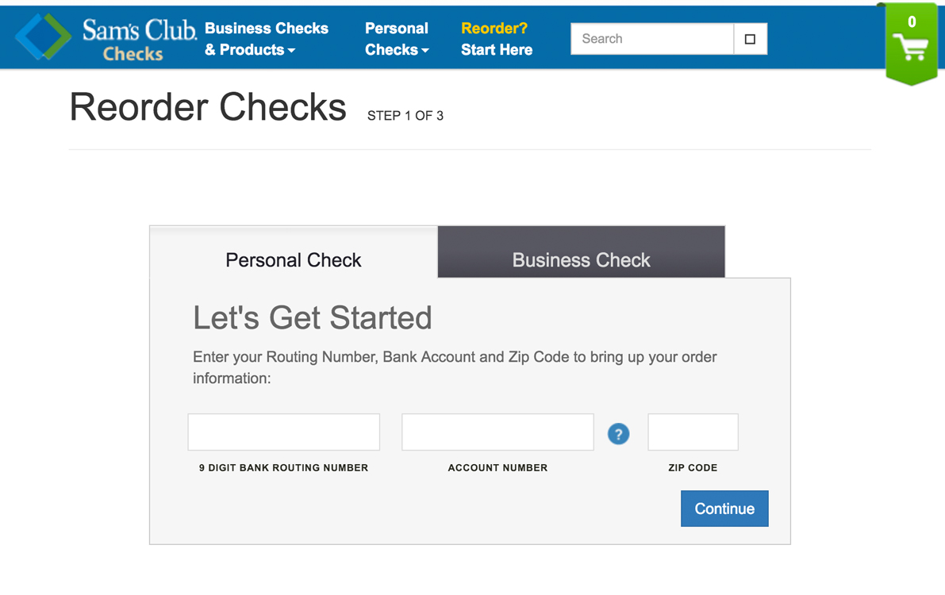Image resolution: width=945 pixels, height=595 pixels.
Task: Focus the Search text field
Action: coord(651,39)
